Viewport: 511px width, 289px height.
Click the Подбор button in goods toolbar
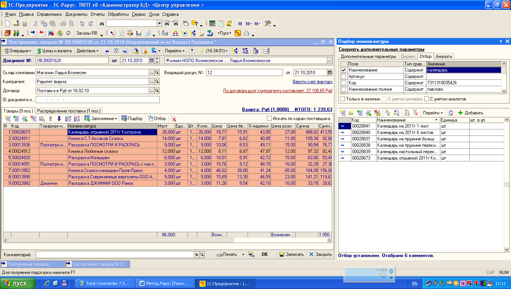[x=132, y=119]
